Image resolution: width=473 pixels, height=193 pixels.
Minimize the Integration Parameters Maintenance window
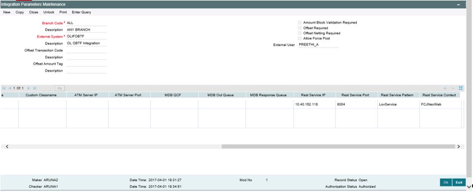459,5
